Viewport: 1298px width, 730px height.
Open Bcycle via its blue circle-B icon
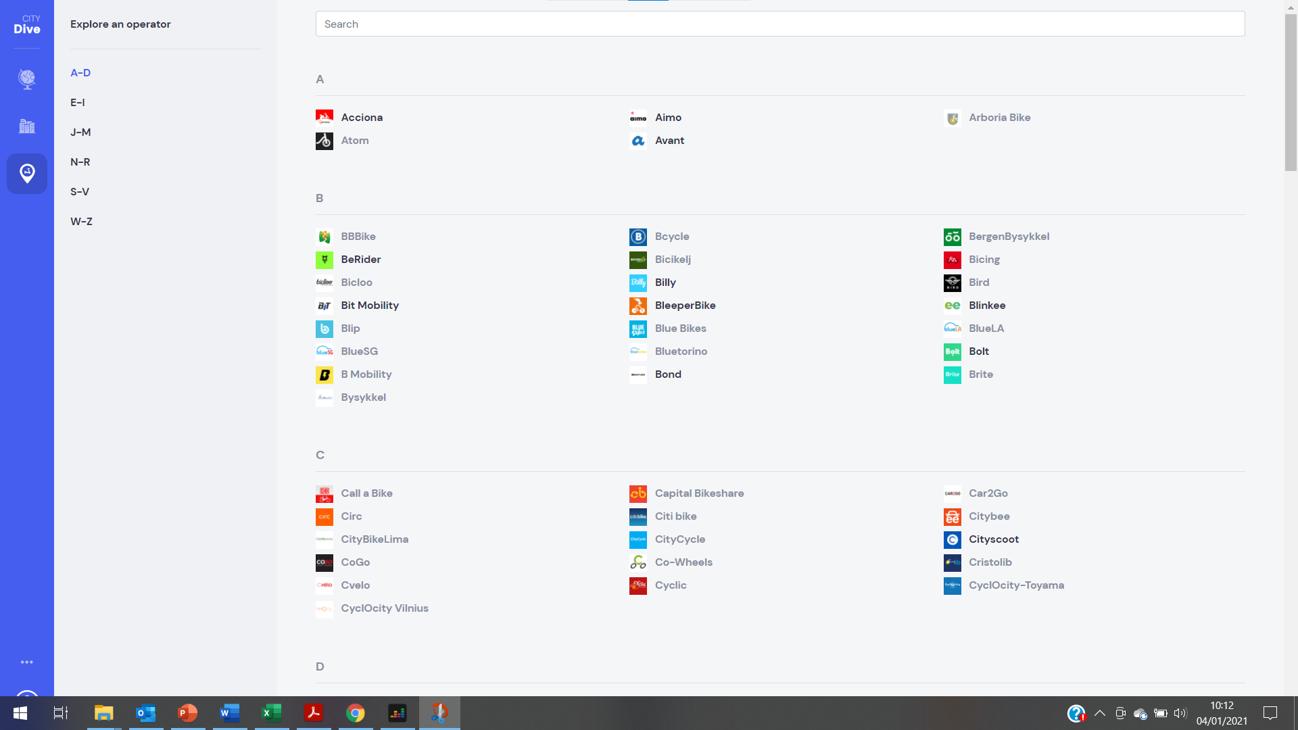[x=638, y=237]
